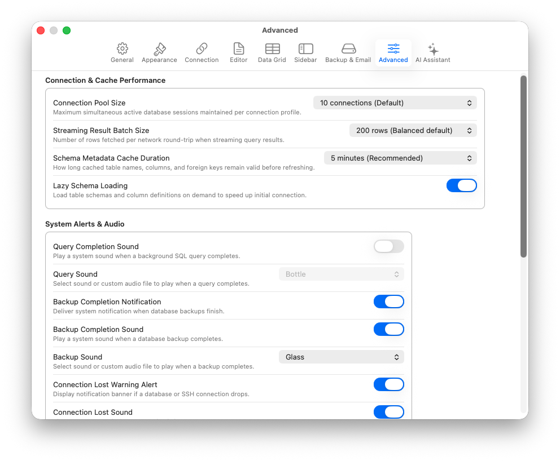Viewport: 560px width, 461px height.
Task: Click the Connection Lost Warning Alert label
Action: 105,384
